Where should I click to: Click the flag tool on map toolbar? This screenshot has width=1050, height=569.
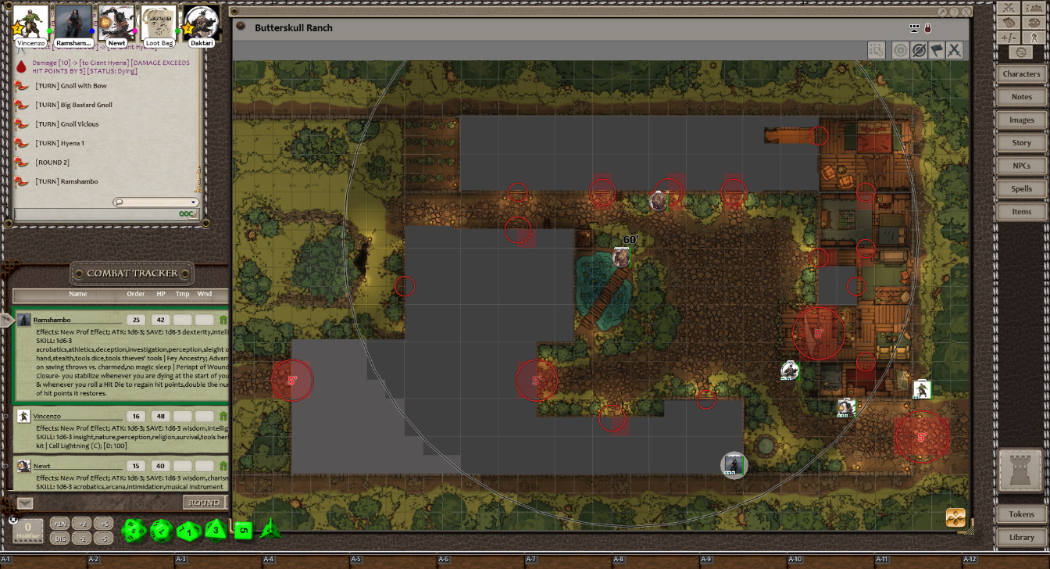[937, 50]
